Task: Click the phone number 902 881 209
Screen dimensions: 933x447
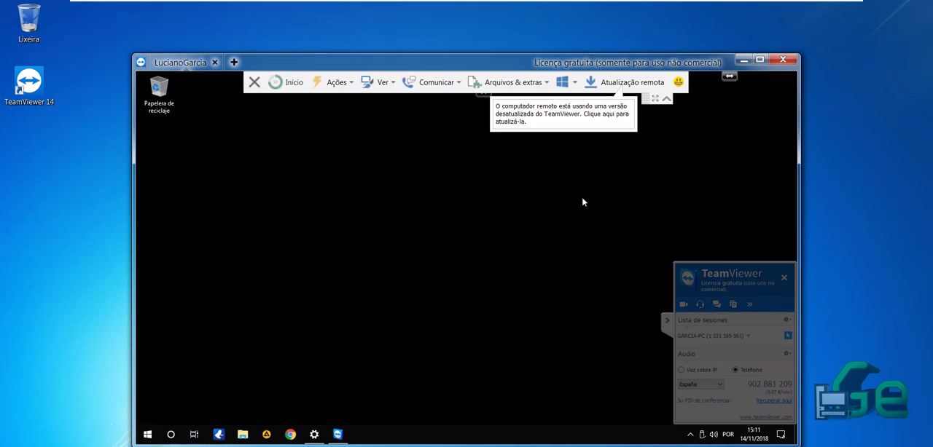Action: pos(770,384)
